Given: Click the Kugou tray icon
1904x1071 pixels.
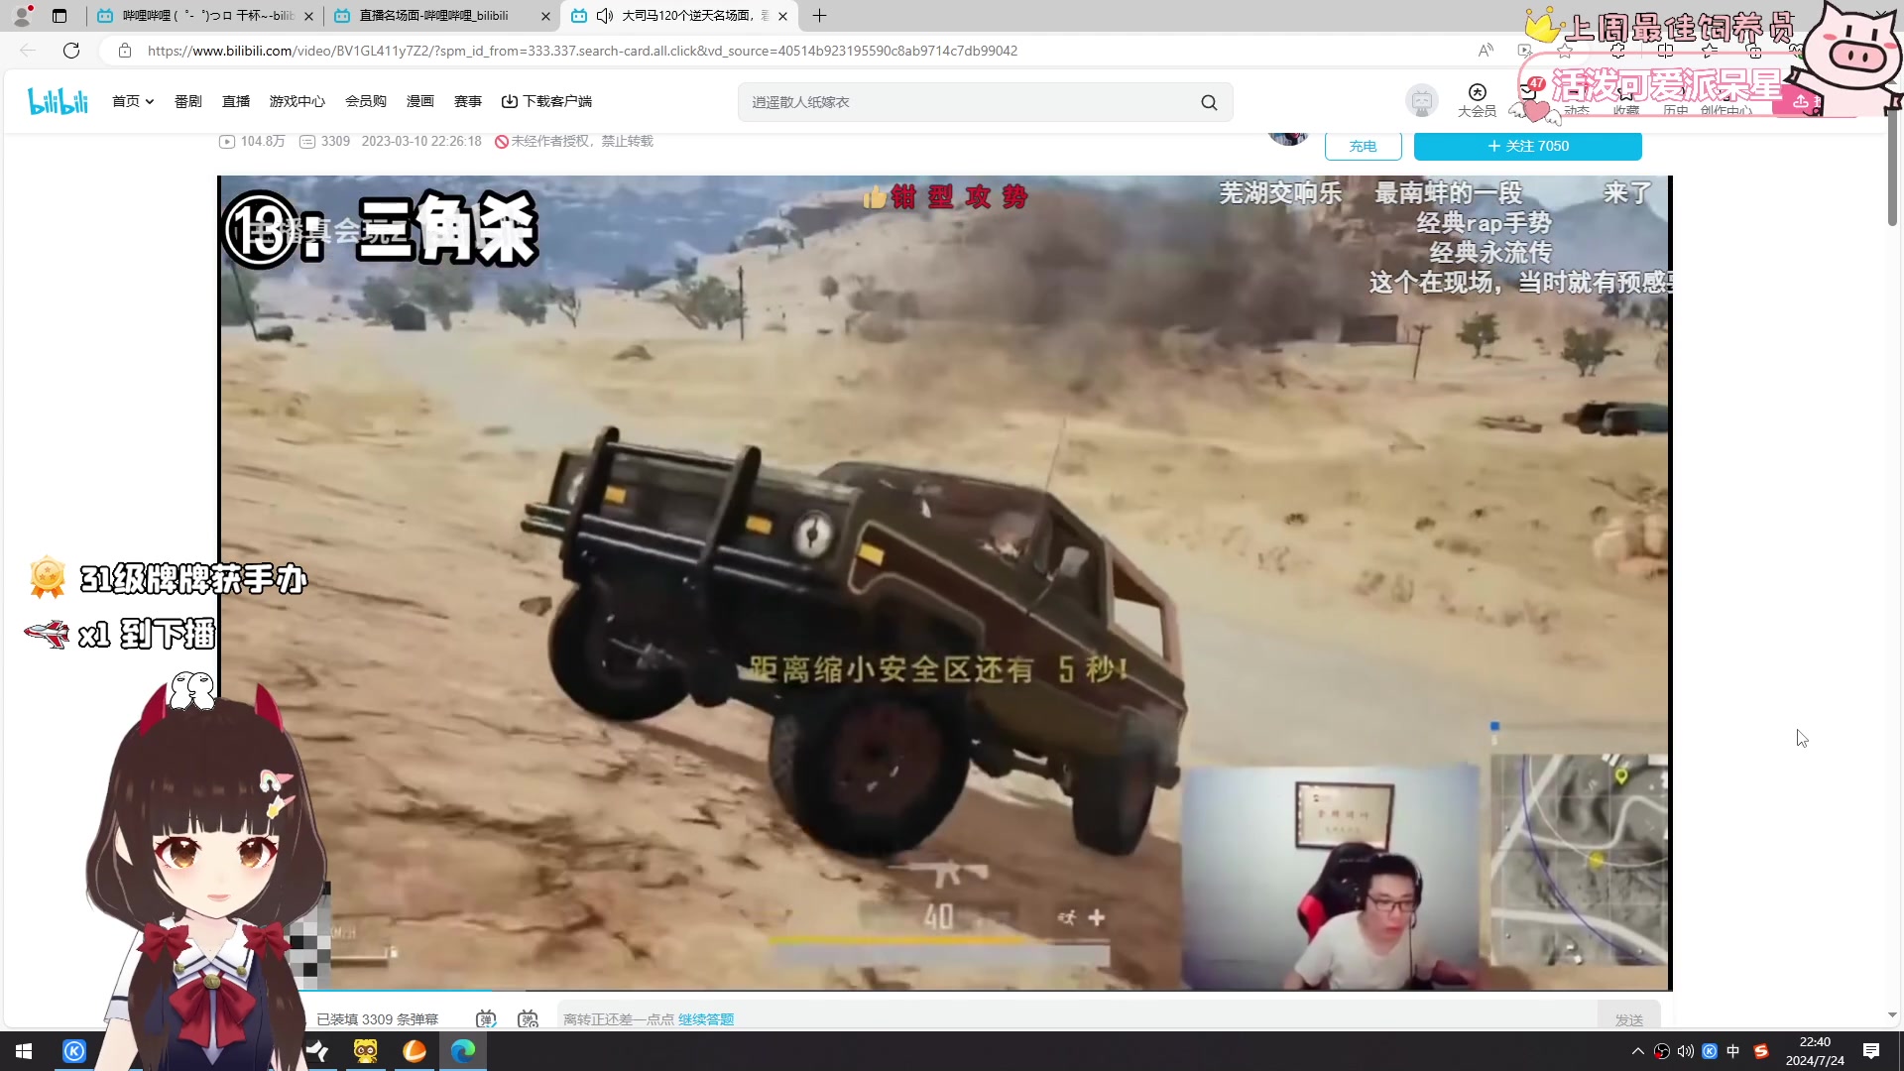Looking at the screenshot, I should pyautogui.click(x=1710, y=1051).
